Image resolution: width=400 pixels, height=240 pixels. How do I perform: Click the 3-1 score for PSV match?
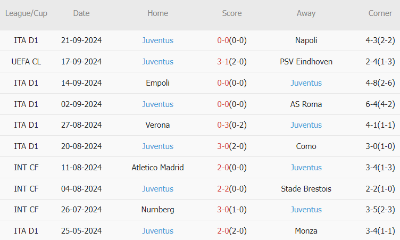(223, 62)
